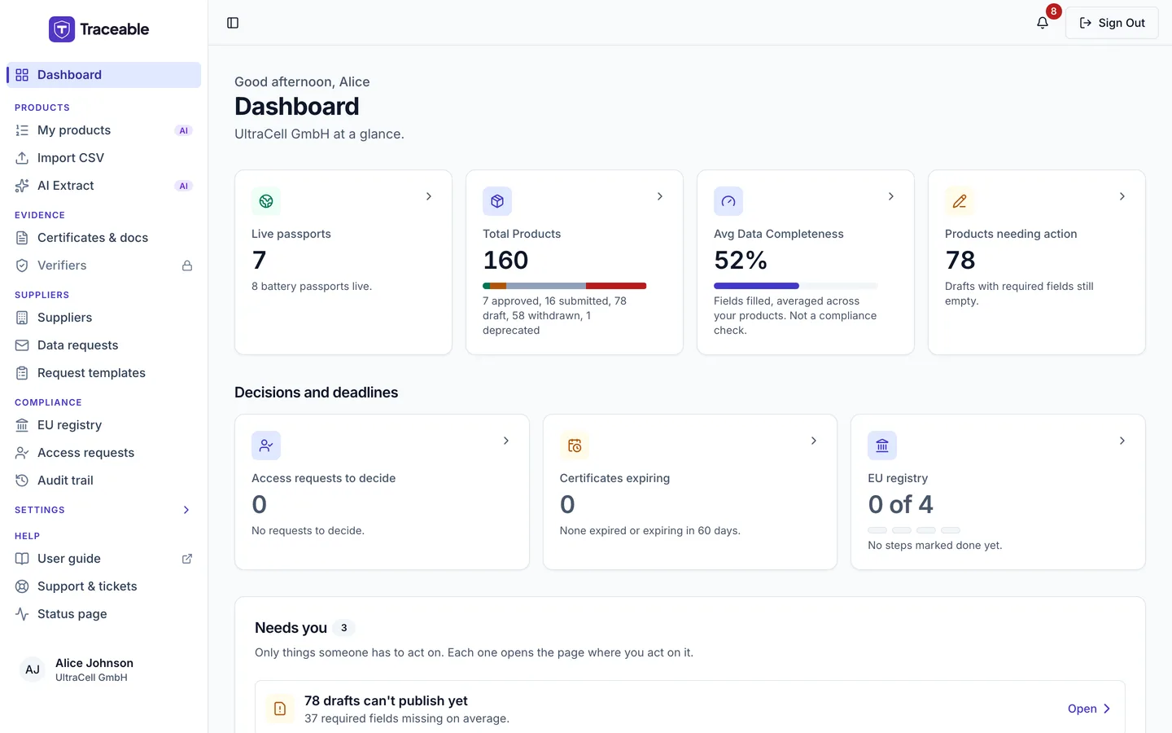Click the Avg Data Completeness gauge icon
Viewport: 1172px width, 733px height.
click(728, 201)
